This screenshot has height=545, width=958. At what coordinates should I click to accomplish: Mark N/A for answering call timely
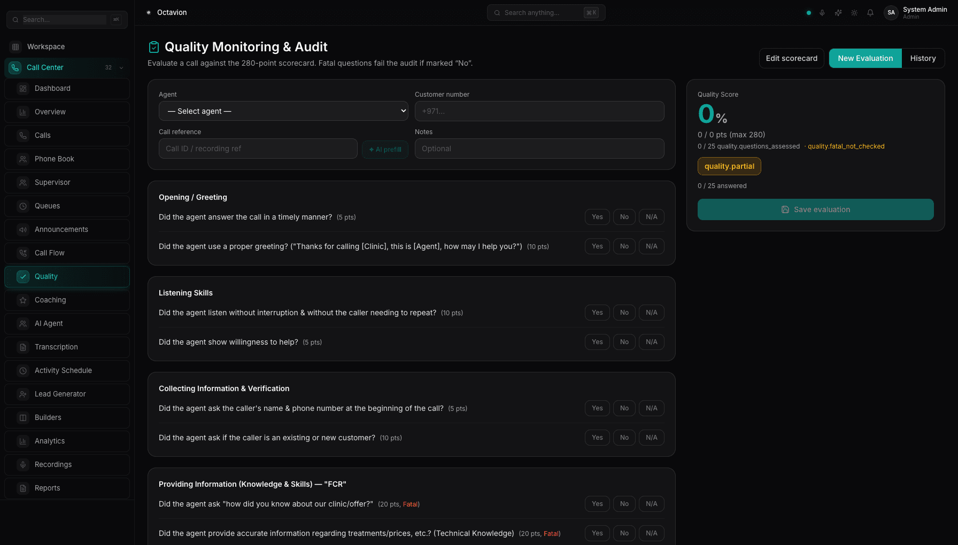coord(652,217)
